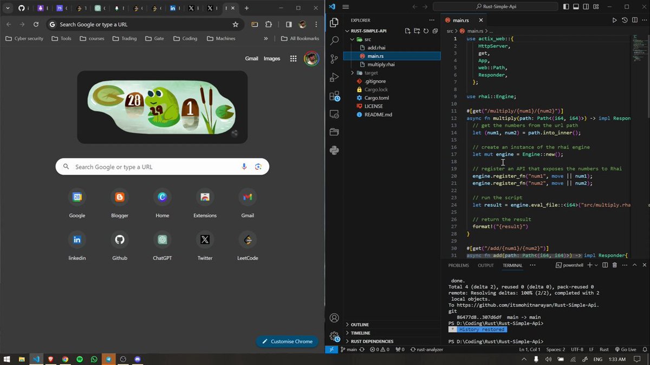Bookmark this tab with the star icon
The width and height of the screenshot is (650, 365).
pyautogui.click(x=235, y=24)
